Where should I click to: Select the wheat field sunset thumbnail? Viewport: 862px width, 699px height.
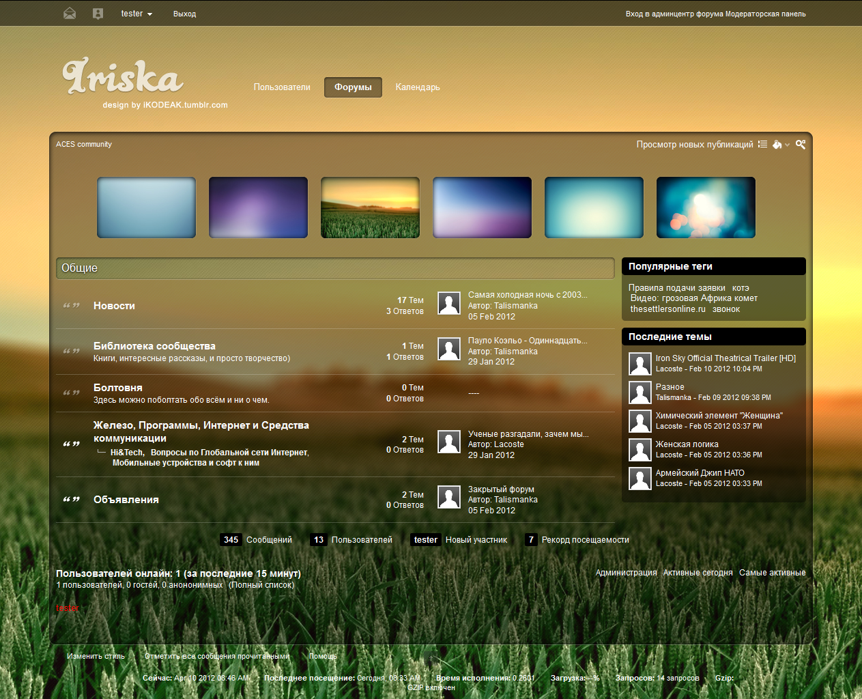pos(370,208)
